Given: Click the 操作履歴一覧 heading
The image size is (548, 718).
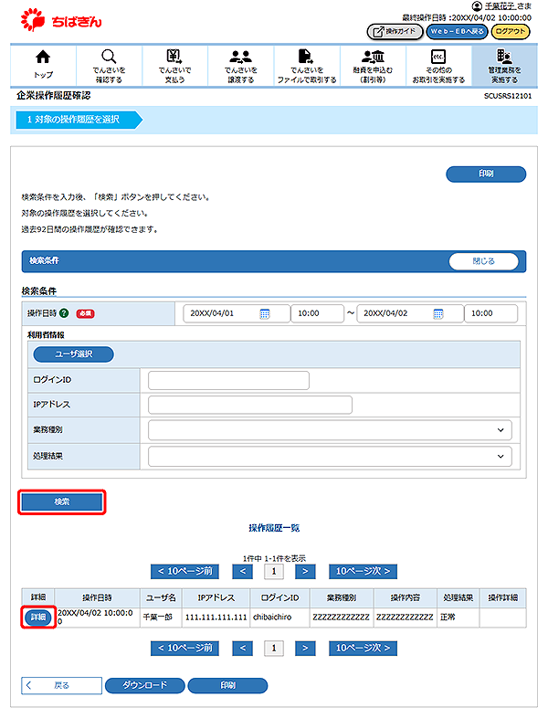Looking at the screenshot, I should (274, 528).
